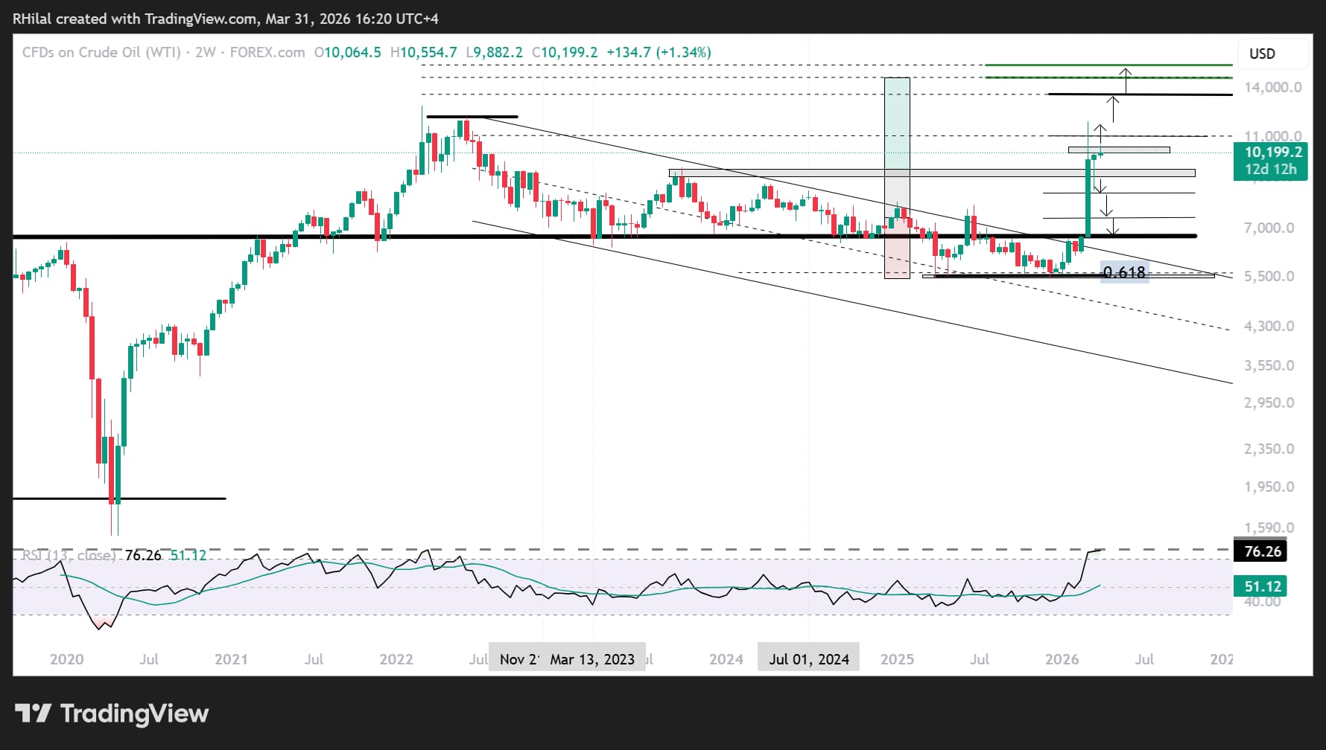The height and width of the screenshot is (750, 1326).
Task: Click the 14,000.0 price axis label
Action: (x=1272, y=87)
